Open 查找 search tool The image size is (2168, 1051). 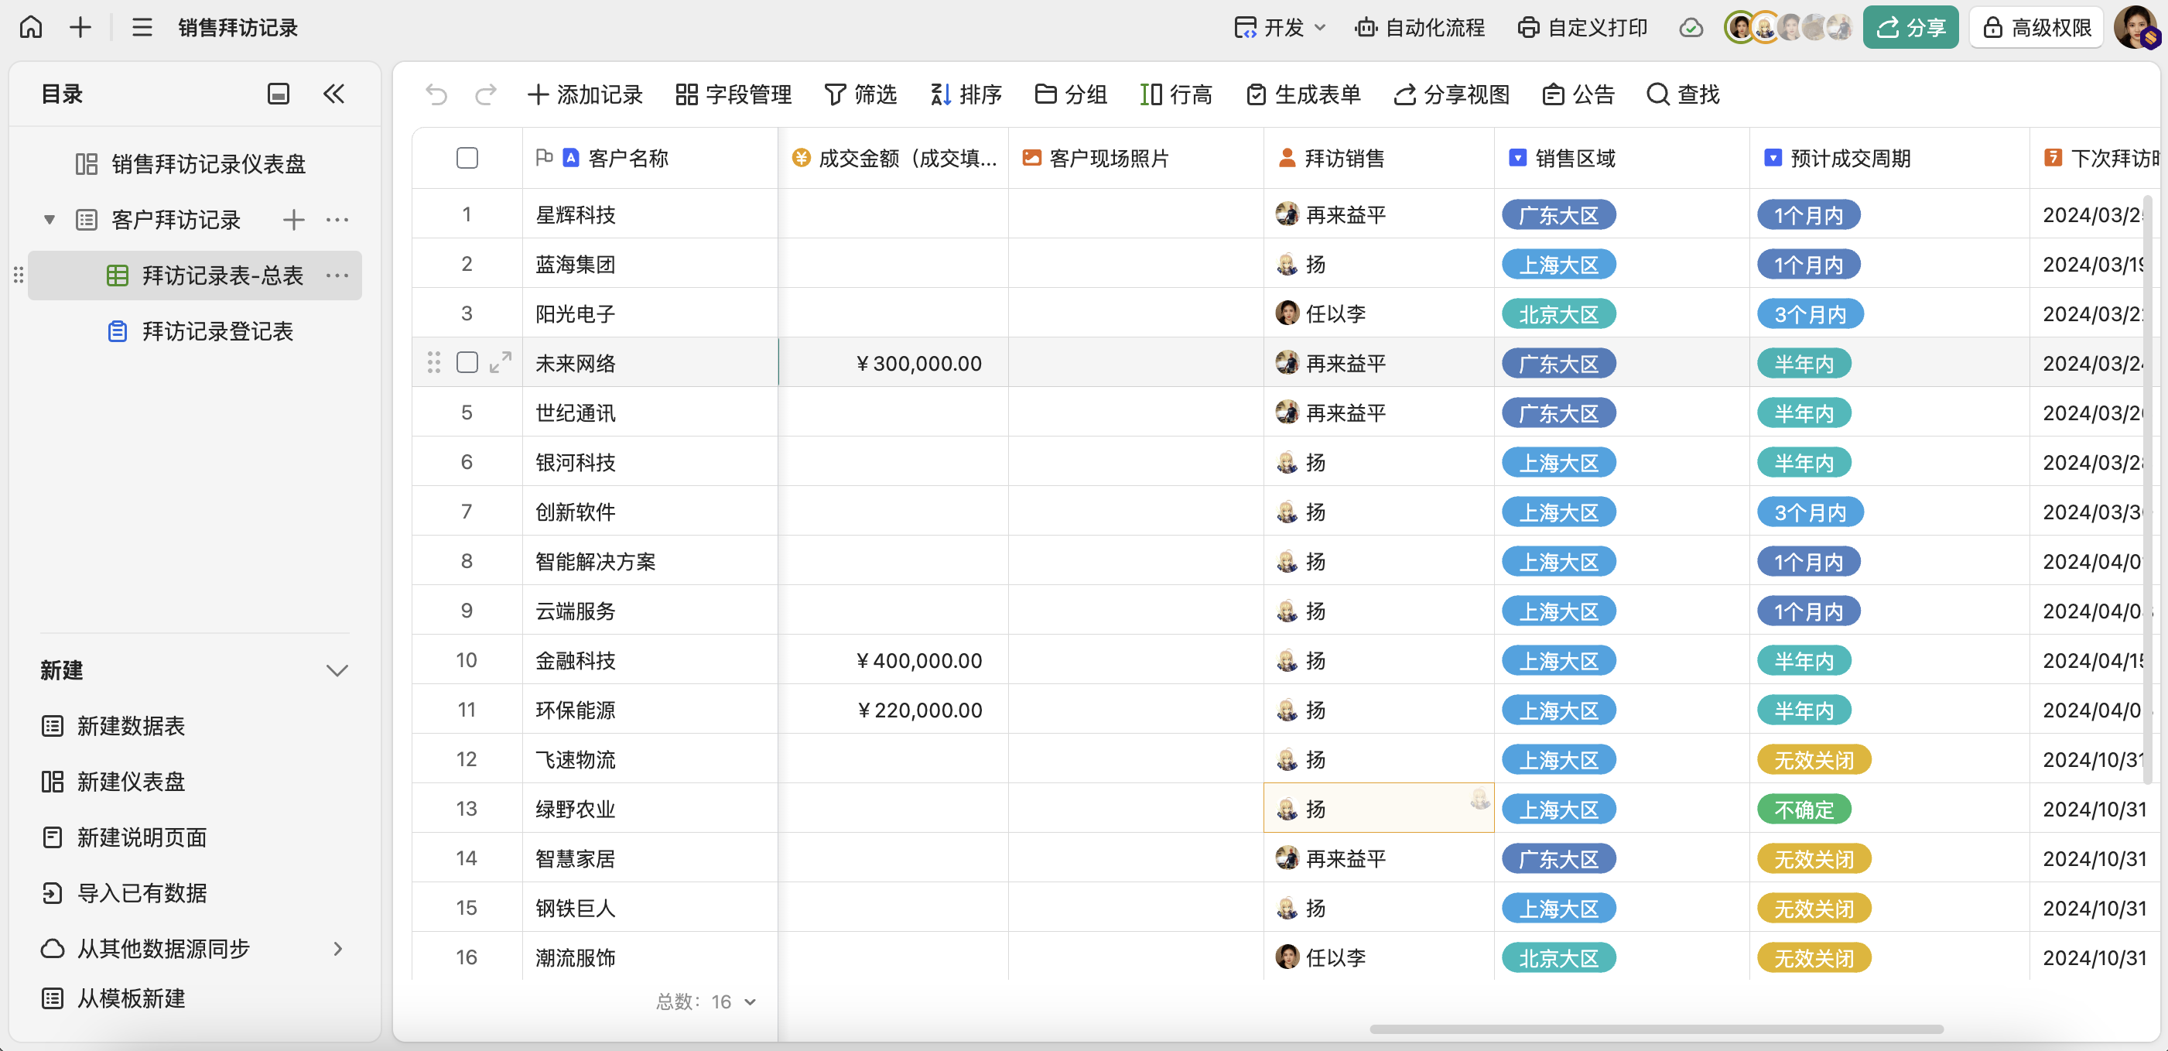coord(1682,94)
